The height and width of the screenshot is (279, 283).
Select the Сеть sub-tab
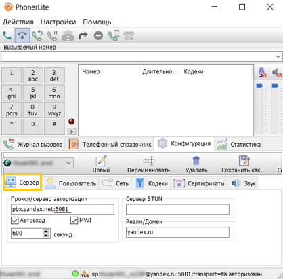pos(115,183)
